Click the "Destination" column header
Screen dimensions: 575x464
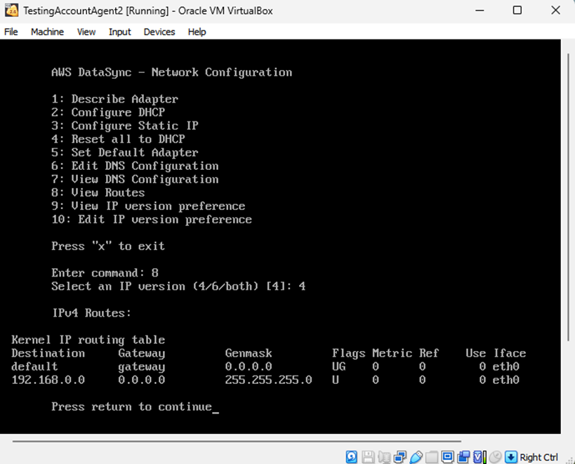48,353
